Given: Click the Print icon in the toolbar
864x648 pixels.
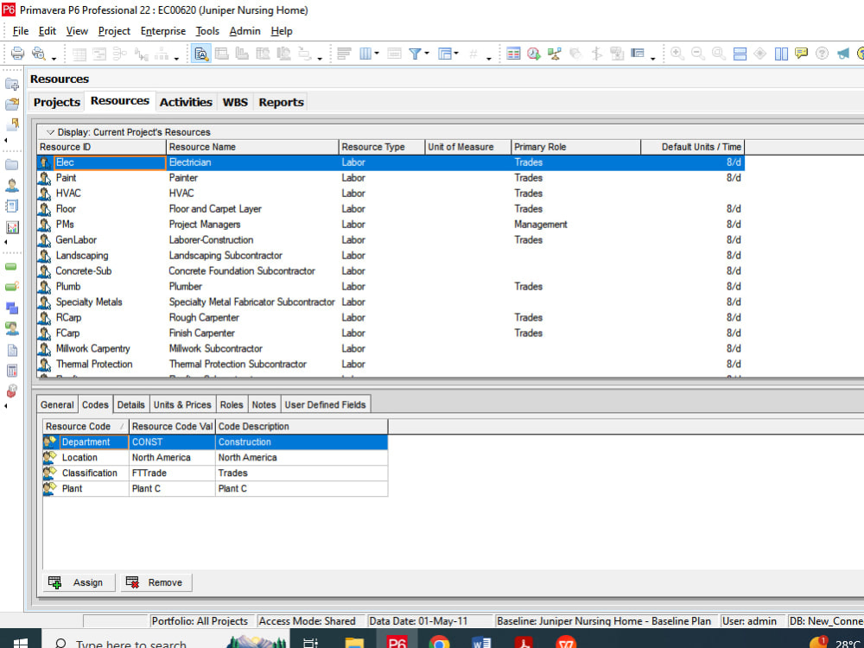Looking at the screenshot, I should pyautogui.click(x=17, y=54).
